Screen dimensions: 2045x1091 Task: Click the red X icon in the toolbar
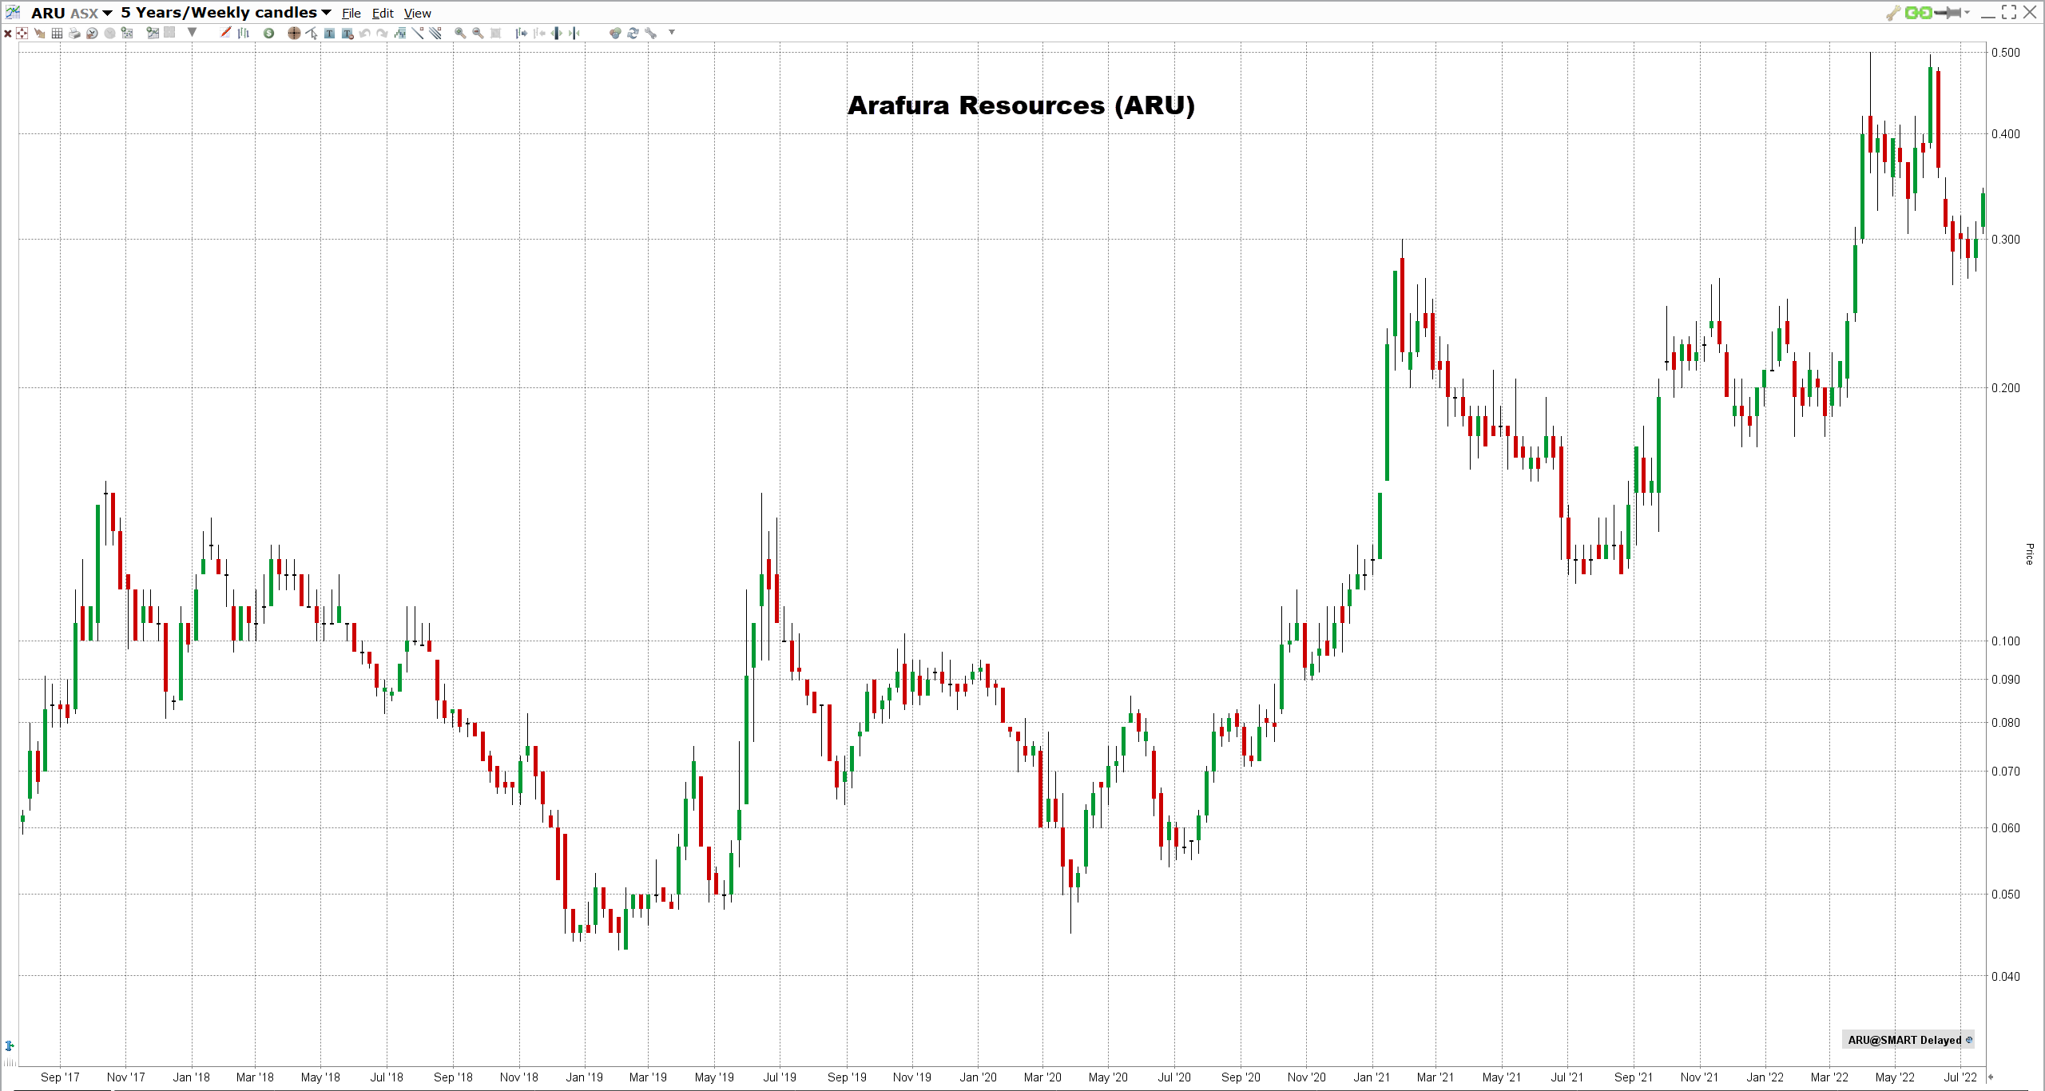pyautogui.click(x=8, y=34)
